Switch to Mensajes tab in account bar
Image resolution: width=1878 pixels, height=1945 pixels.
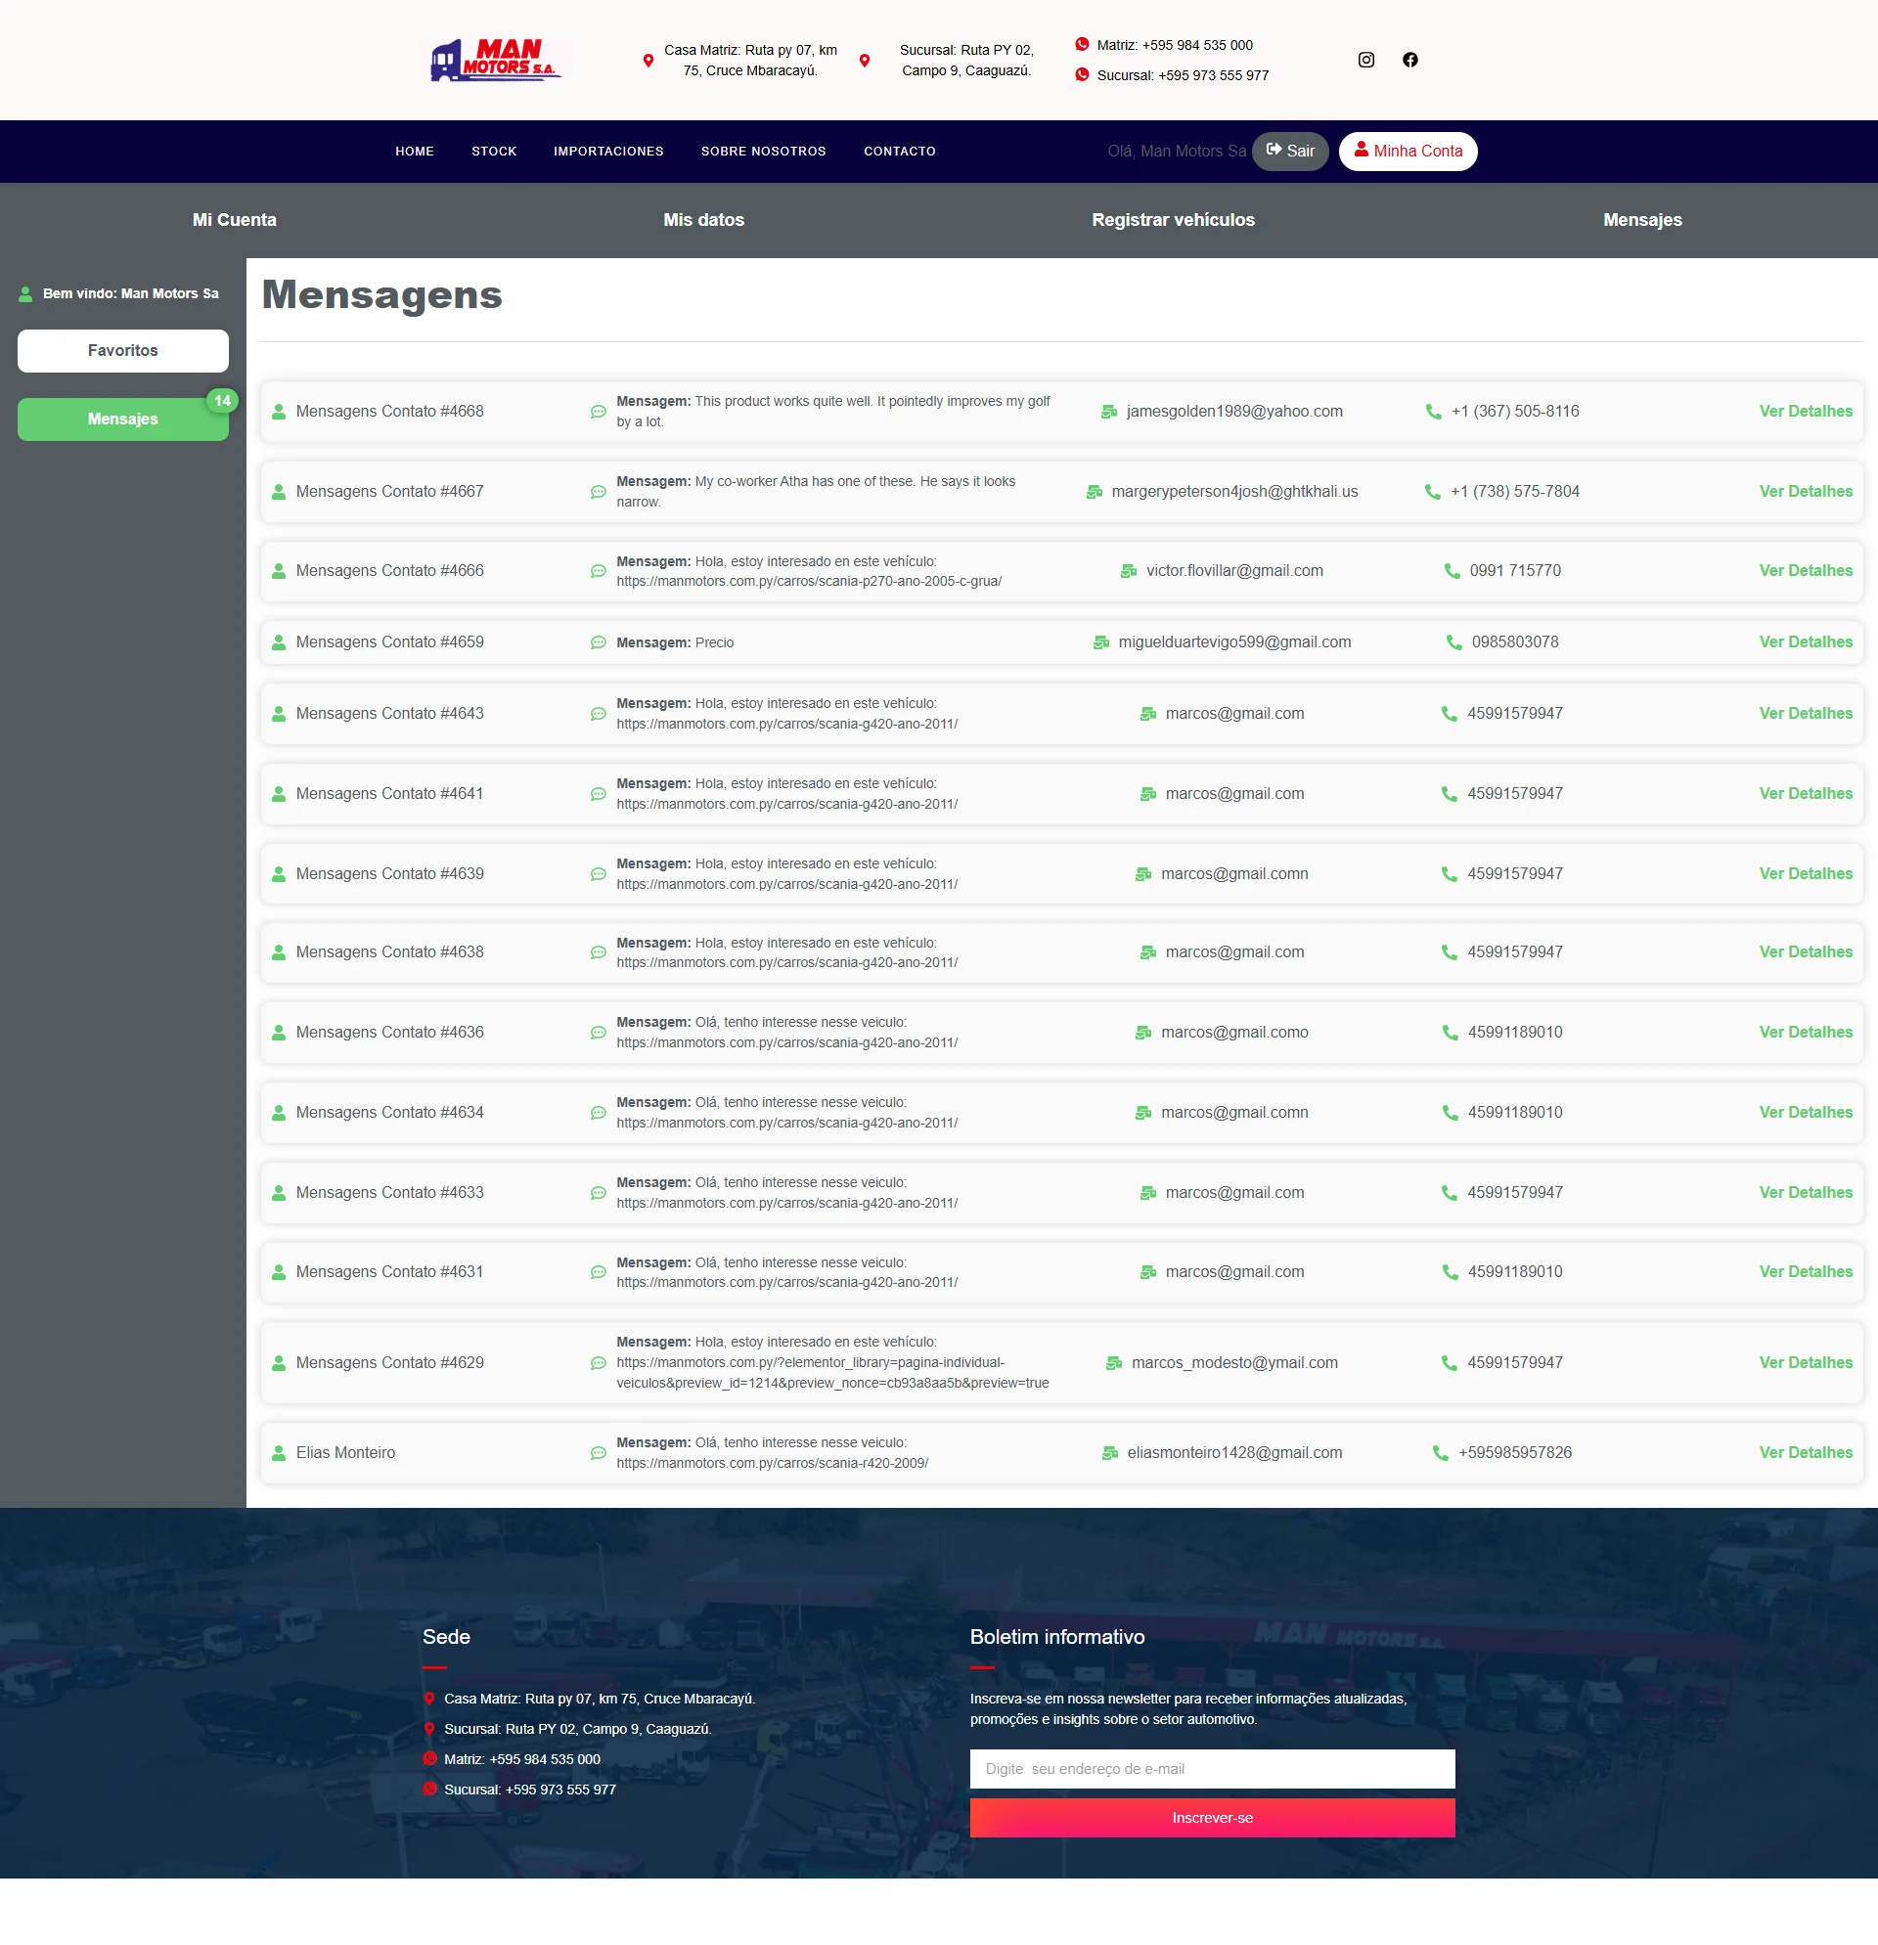1642,220
